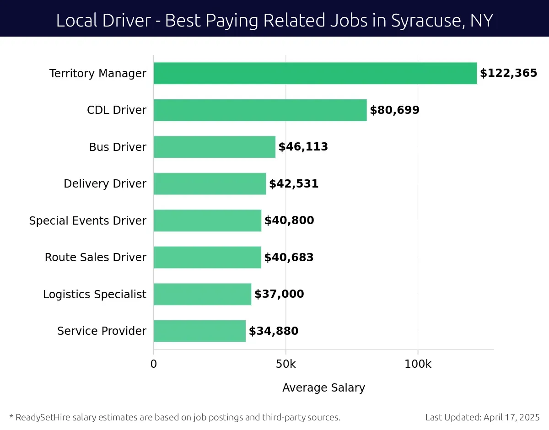Click the Logistics Specialist bar
Screen dimensions: 549x430
202,294
